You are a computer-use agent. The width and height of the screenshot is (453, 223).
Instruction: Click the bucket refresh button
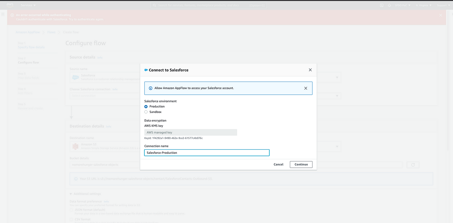click(x=413, y=165)
